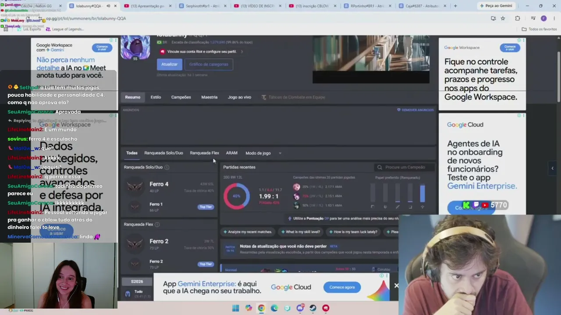Switch to the Serphiroth#br1 browser tab
This screenshot has height=315, width=561.
[202, 6]
